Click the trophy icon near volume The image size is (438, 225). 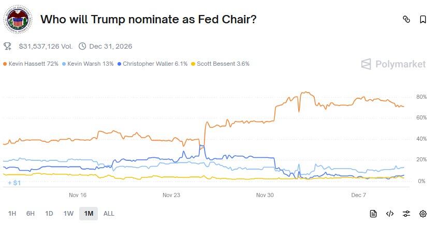8,46
